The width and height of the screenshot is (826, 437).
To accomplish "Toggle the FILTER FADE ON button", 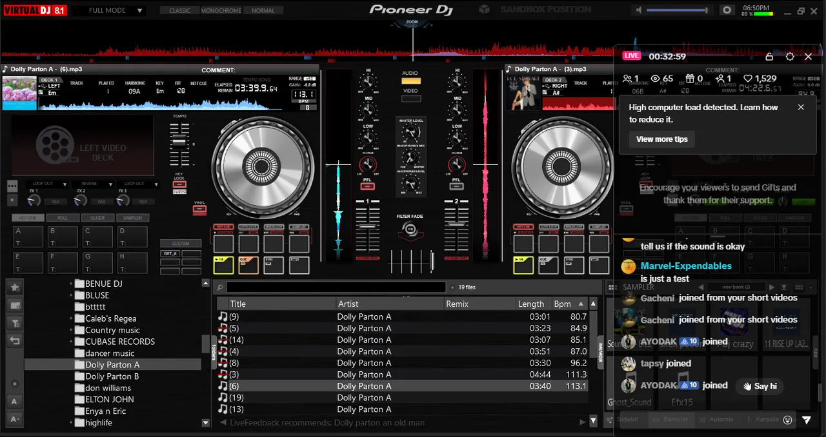I will click(409, 228).
